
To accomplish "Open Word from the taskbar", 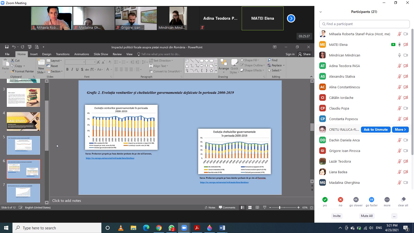I will point(222,228).
